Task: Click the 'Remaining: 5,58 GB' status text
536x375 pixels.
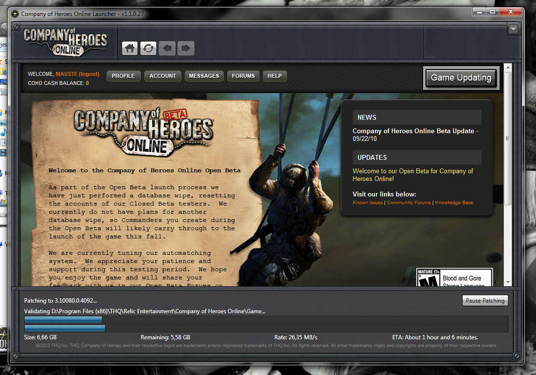Action: pos(165,337)
